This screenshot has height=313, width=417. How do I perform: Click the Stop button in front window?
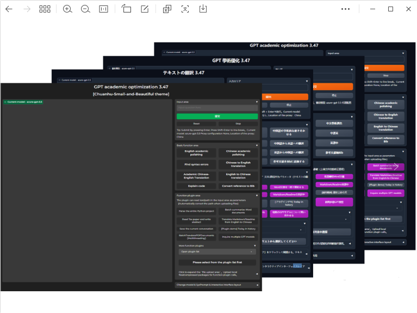coord(238,124)
